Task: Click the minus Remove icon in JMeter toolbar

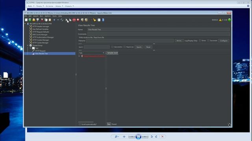Action: [x=58, y=20]
